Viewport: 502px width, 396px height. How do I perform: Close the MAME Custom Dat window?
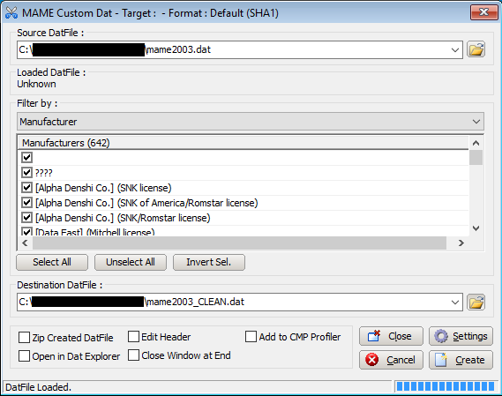point(483,12)
